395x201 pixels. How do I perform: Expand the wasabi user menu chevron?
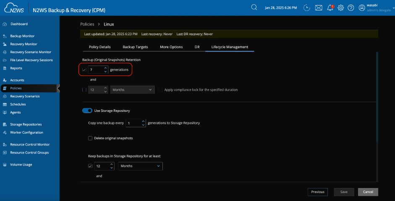click(x=393, y=8)
